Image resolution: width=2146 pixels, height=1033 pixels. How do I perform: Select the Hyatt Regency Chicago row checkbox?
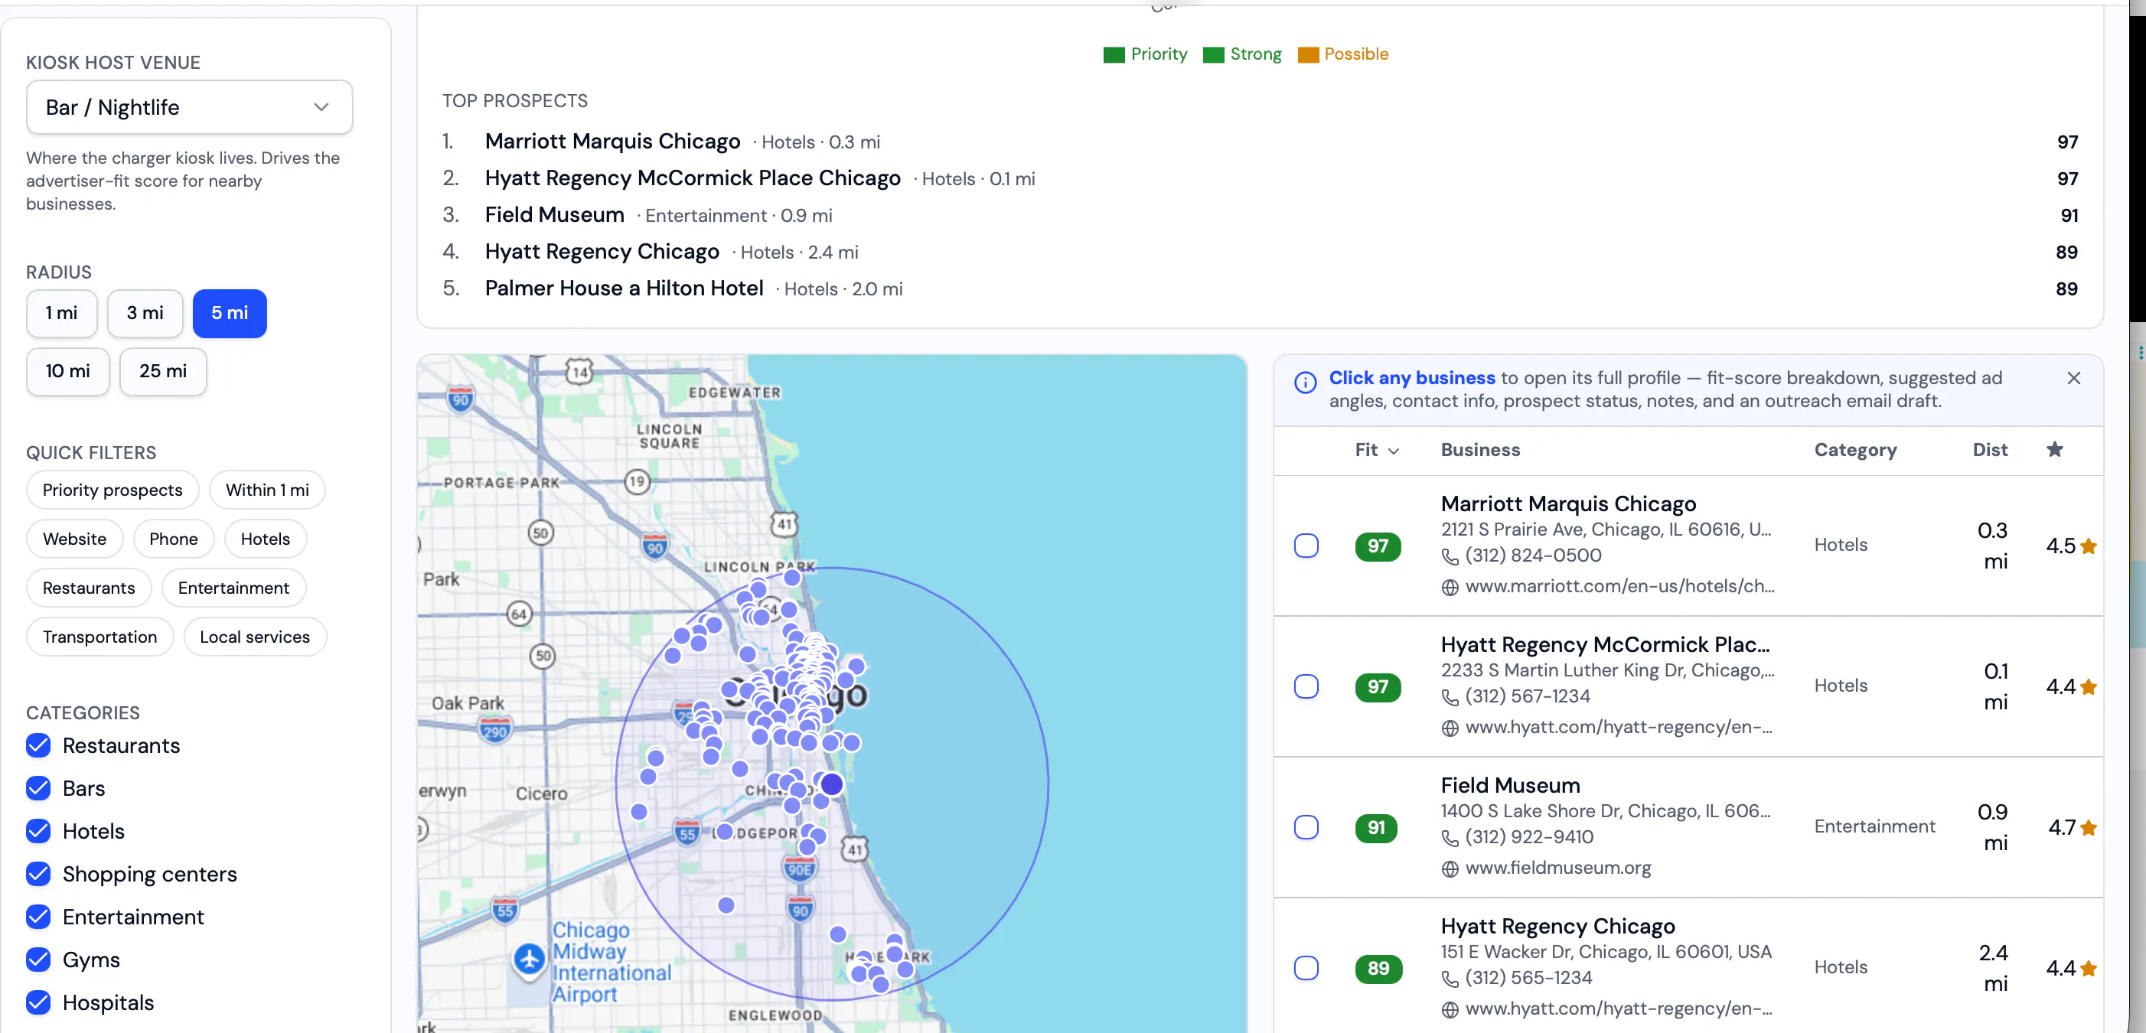point(1306,968)
